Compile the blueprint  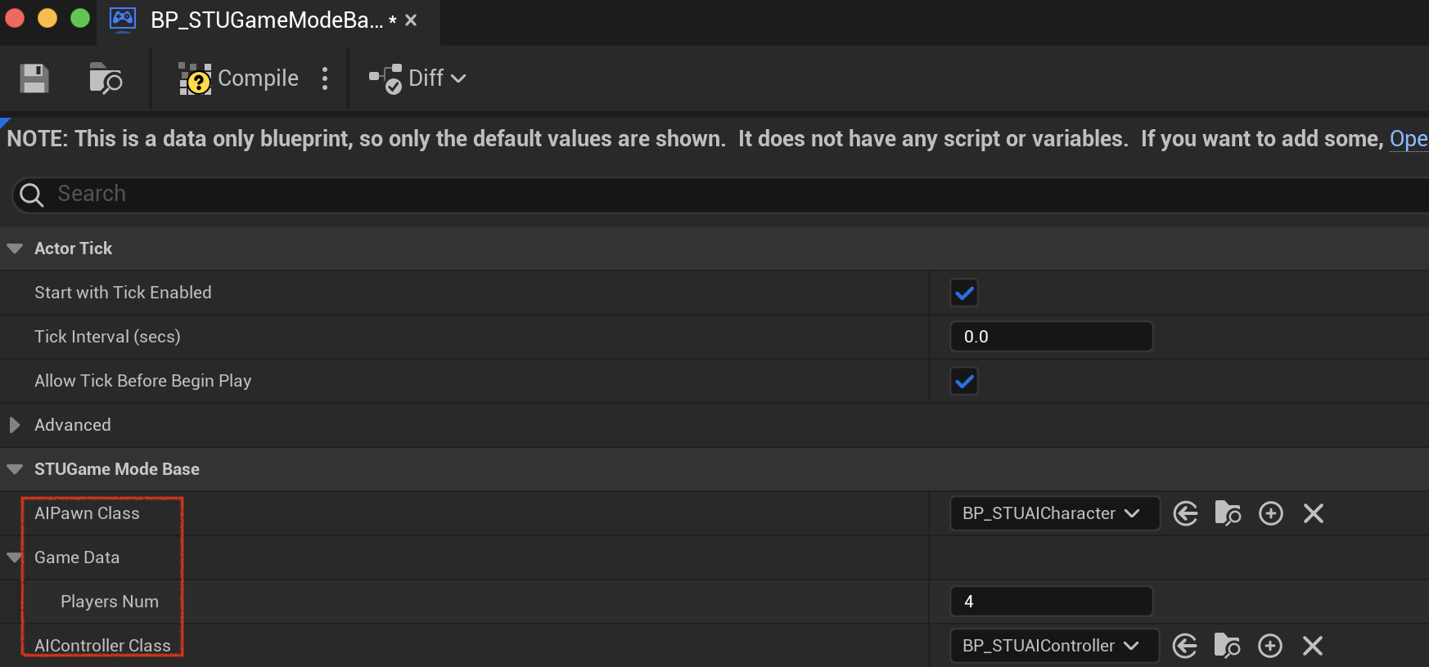(x=238, y=78)
